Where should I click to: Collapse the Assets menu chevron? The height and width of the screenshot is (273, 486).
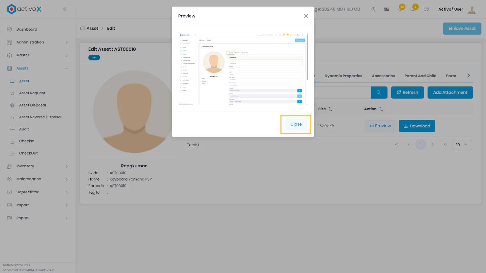(67, 69)
